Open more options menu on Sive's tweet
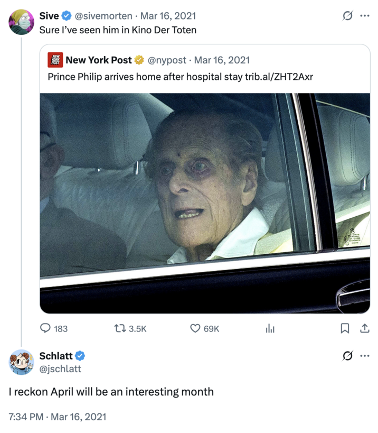This screenshot has height=433, width=378. pos(364,16)
